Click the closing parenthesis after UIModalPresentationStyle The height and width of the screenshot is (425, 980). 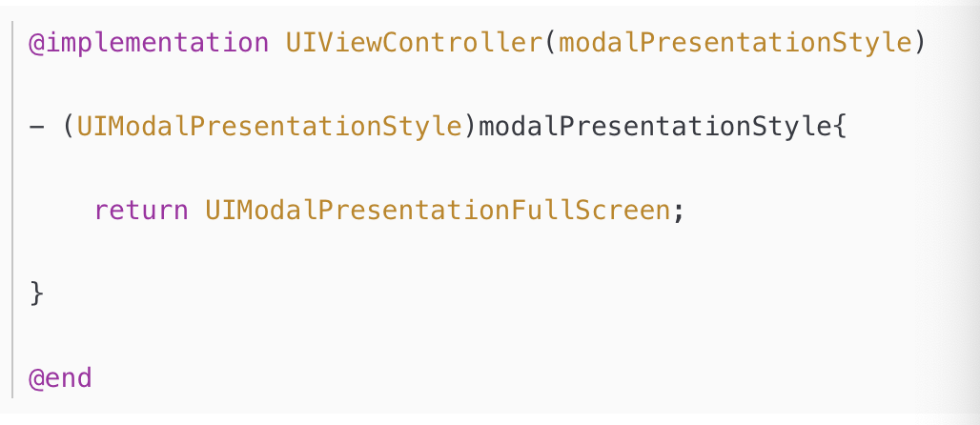(x=469, y=127)
